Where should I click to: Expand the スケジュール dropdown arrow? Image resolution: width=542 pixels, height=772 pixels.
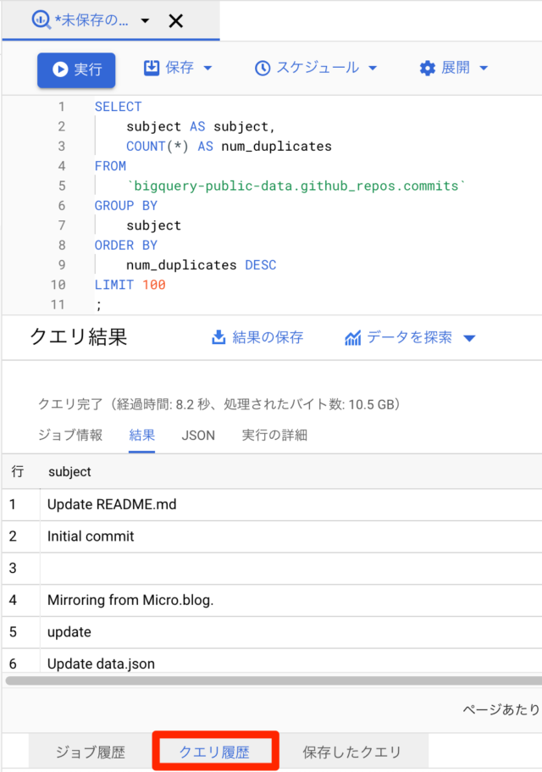pyautogui.click(x=373, y=68)
